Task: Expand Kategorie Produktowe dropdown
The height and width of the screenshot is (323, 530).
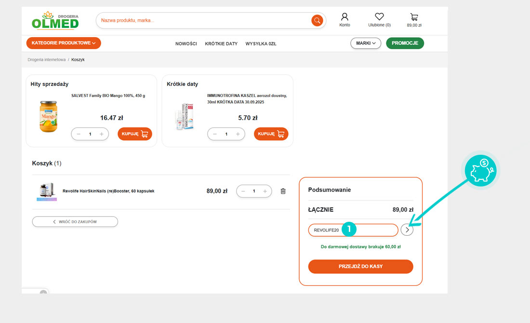Action: pos(64,43)
